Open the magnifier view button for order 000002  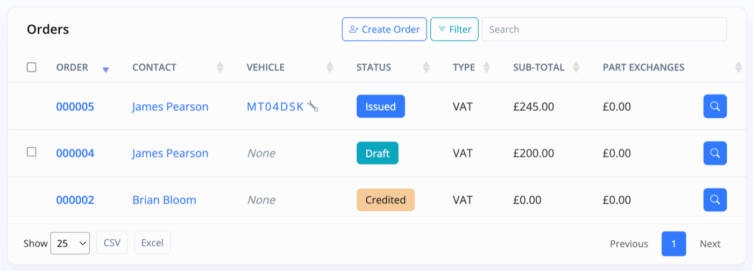(715, 200)
